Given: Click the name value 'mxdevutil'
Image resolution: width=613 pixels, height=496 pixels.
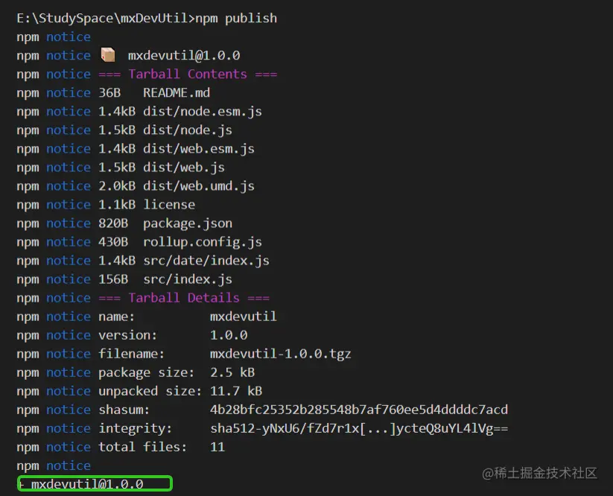Looking at the screenshot, I should (243, 317).
